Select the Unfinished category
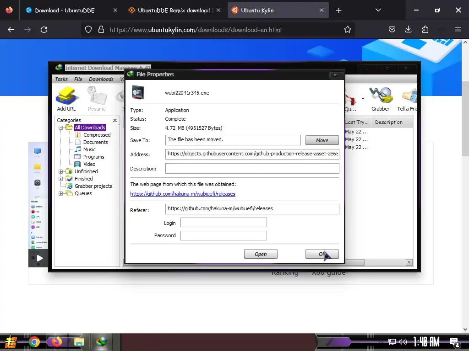469x351 pixels. (x=86, y=171)
